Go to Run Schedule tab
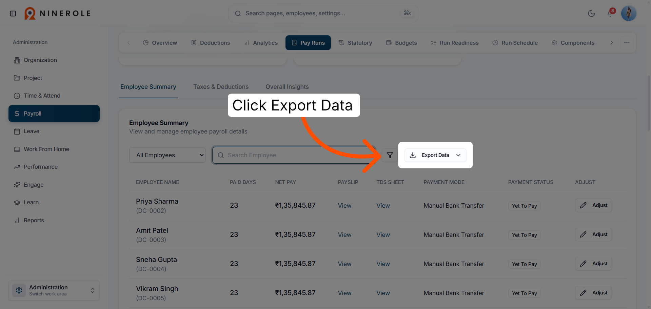651x309 pixels. pos(515,43)
